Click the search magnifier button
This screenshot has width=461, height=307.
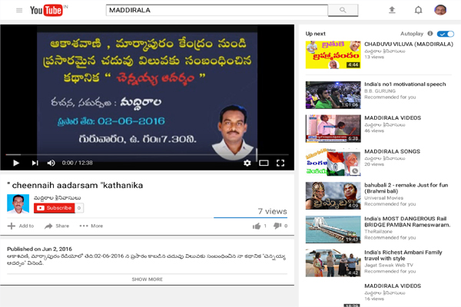tap(343, 10)
